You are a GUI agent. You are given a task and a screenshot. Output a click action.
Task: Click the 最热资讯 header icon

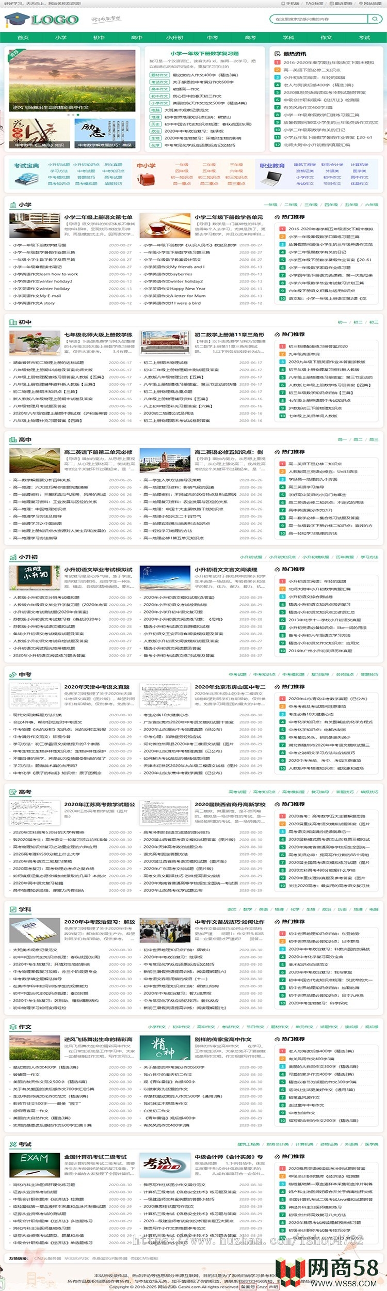[x=277, y=54]
